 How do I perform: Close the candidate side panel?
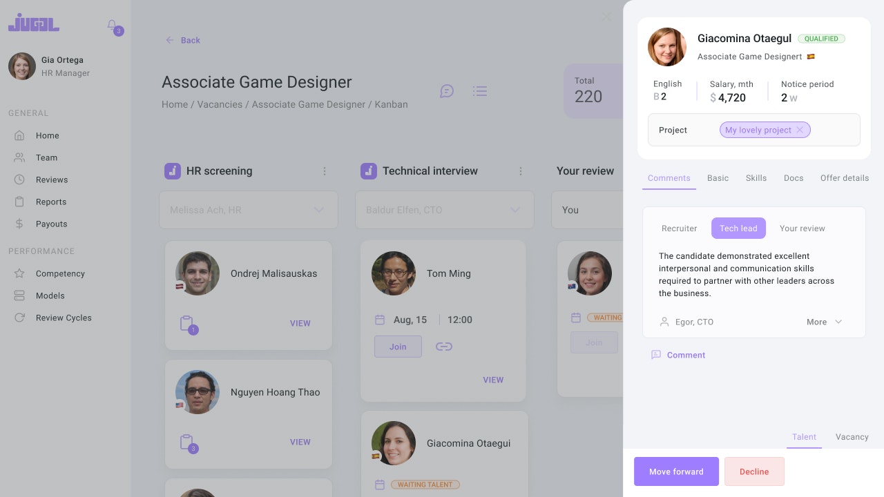pos(607,17)
